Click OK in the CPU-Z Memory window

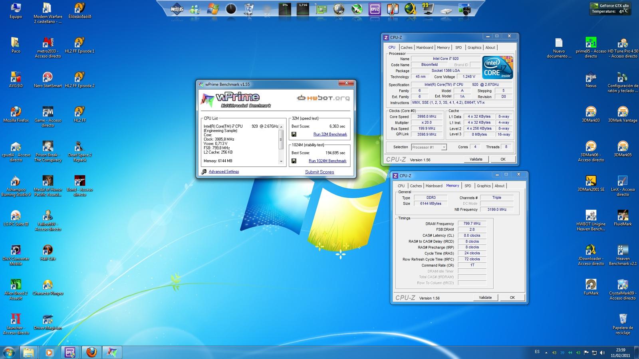coord(512,298)
